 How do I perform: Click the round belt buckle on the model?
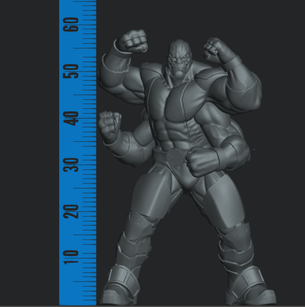[175, 157]
